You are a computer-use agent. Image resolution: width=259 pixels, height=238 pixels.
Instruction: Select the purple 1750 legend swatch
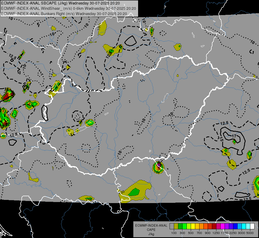(x=227, y=226)
